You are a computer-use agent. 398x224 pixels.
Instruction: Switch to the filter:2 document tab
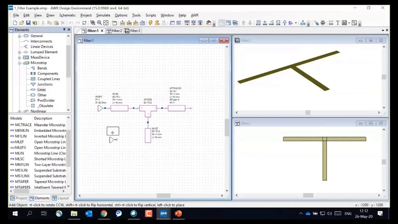114,30
